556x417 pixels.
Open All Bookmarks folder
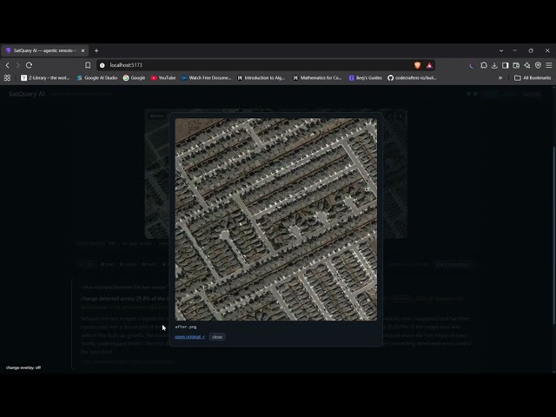[x=533, y=77]
